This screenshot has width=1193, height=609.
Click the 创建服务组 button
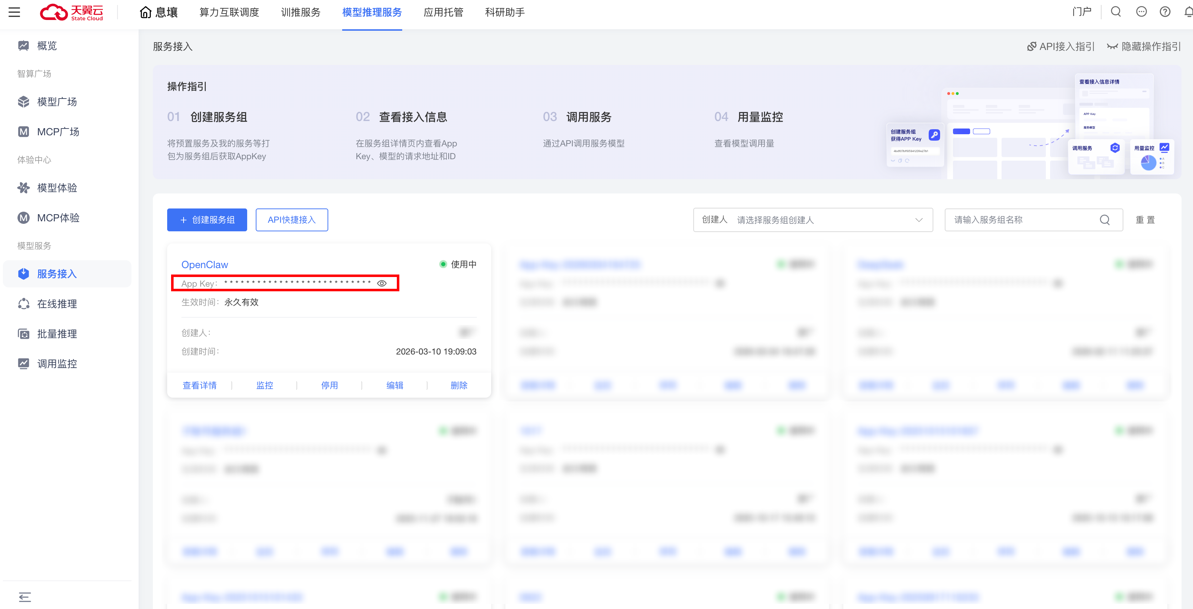(207, 220)
